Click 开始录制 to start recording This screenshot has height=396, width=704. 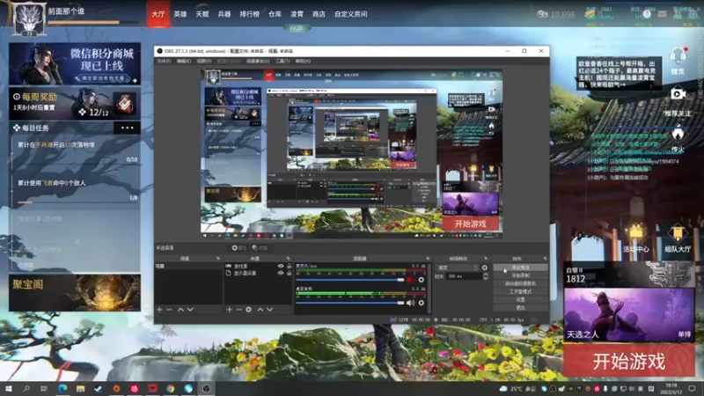(x=520, y=275)
